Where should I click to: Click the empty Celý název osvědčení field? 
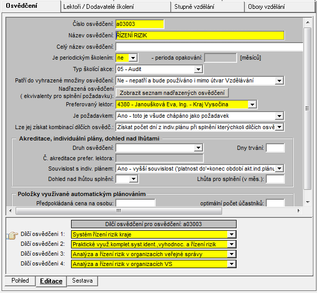click(209, 47)
